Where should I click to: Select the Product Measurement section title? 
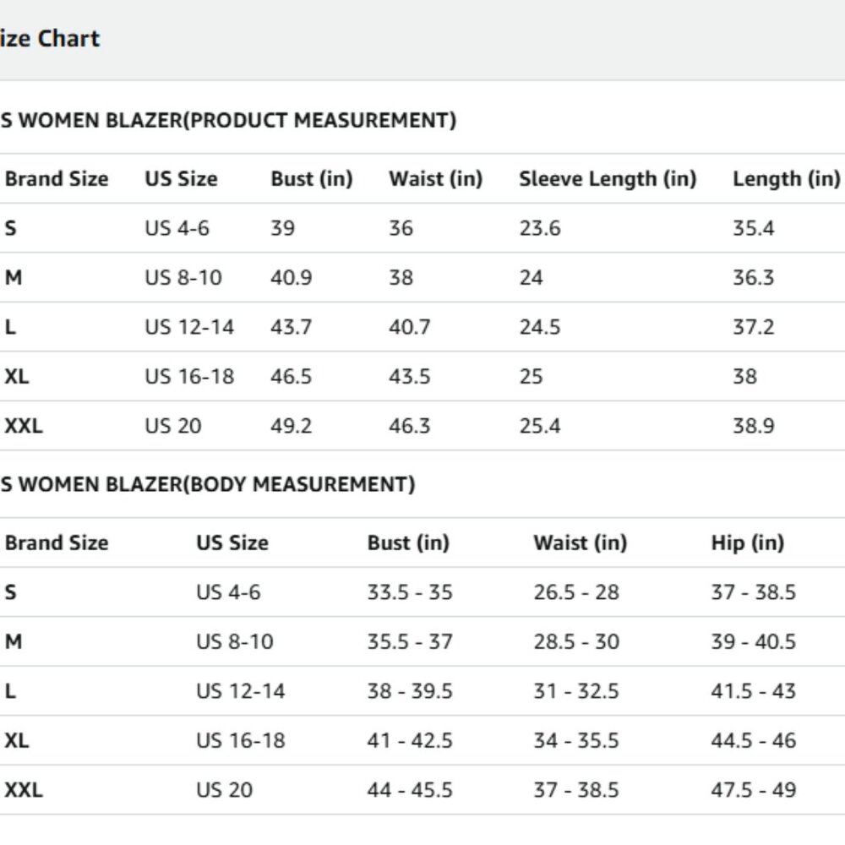(228, 120)
